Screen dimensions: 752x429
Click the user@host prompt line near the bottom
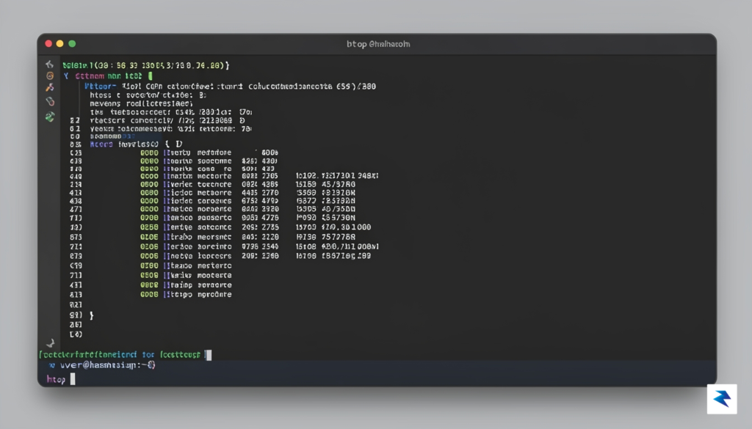[101, 365]
